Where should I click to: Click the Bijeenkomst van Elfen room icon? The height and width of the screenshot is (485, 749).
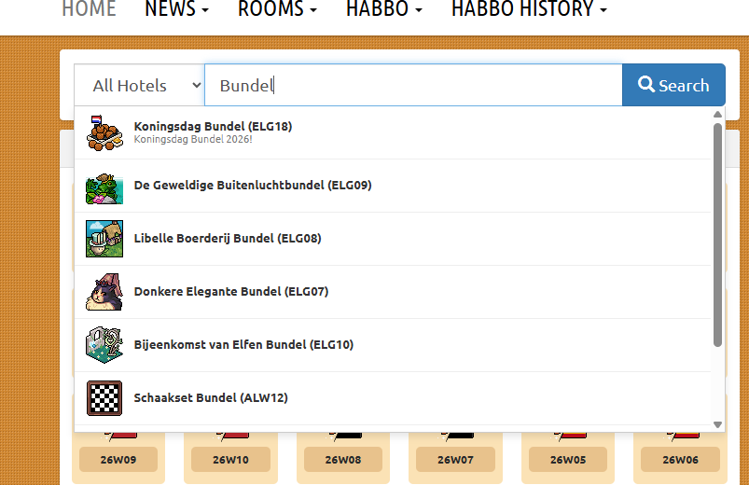(104, 345)
